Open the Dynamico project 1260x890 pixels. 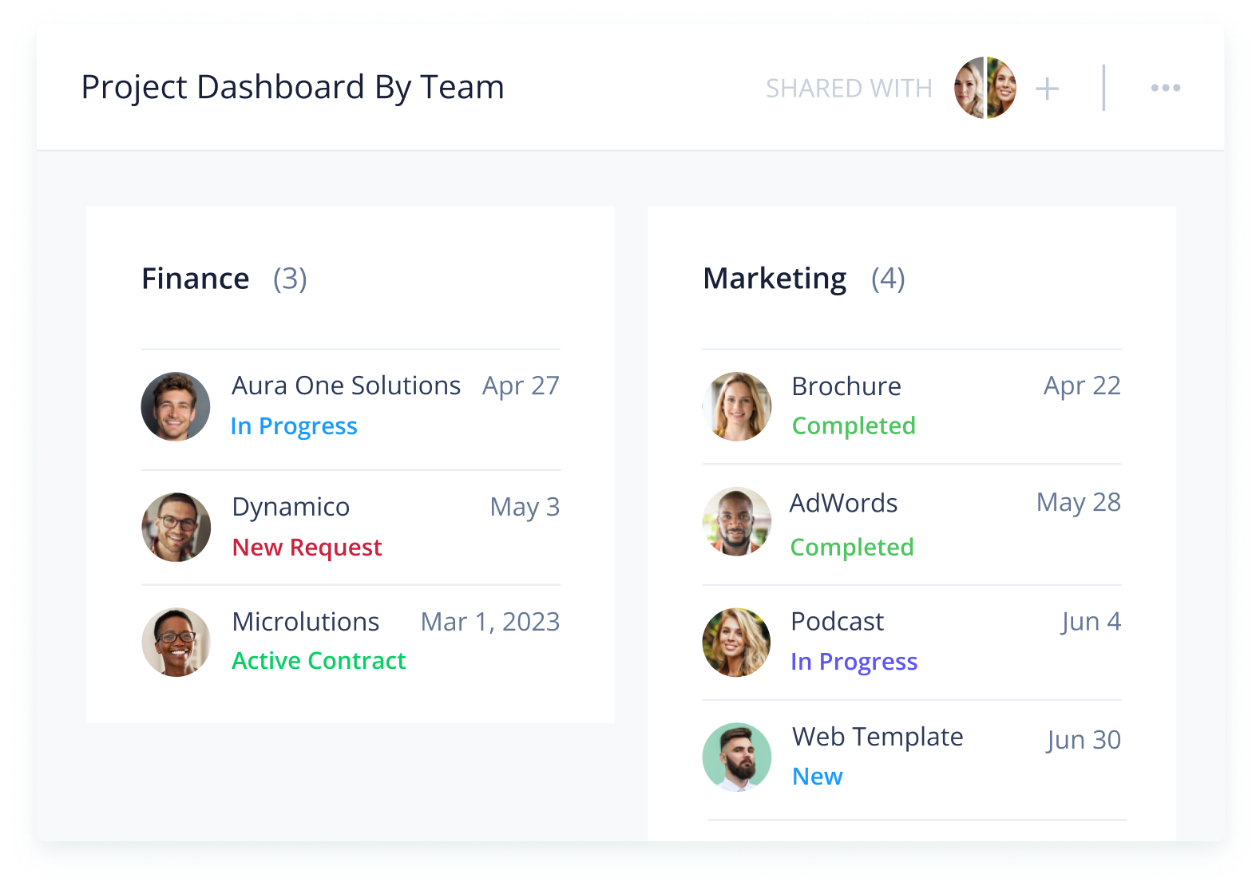click(291, 507)
